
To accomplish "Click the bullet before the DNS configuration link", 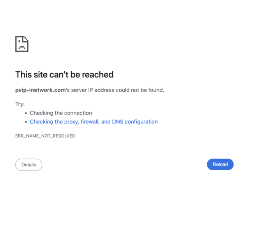I will coord(26,122).
